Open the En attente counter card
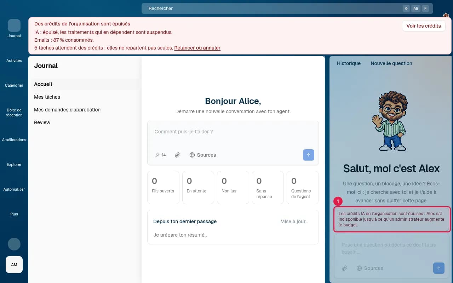Image resolution: width=453 pixels, height=283 pixels. pos(198,187)
